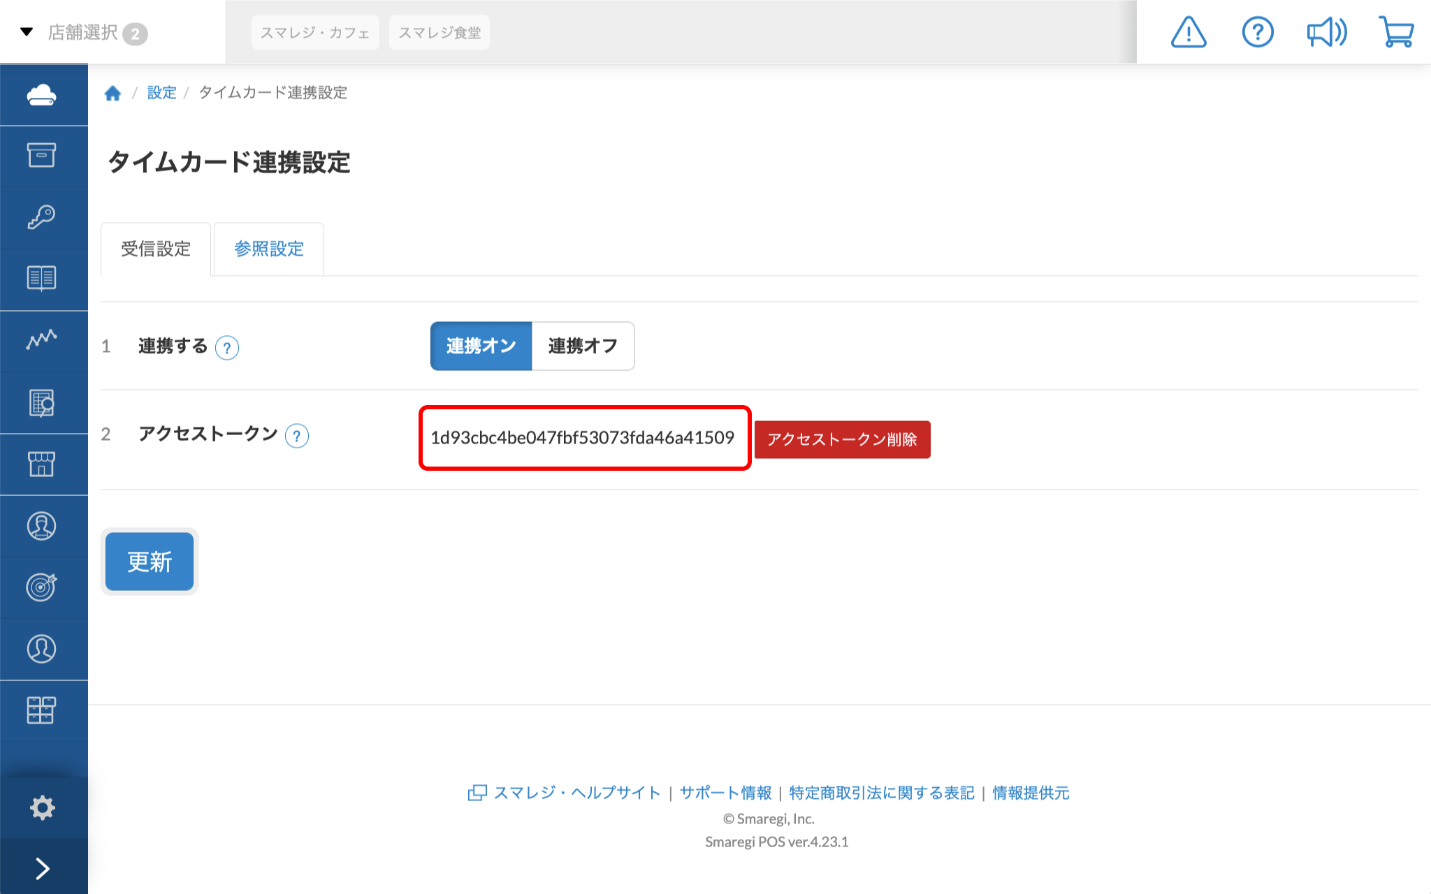This screenshot has height=894, width=1431.
Task: Go to 設定 breadcrumb link
Action: click(161, 93)
